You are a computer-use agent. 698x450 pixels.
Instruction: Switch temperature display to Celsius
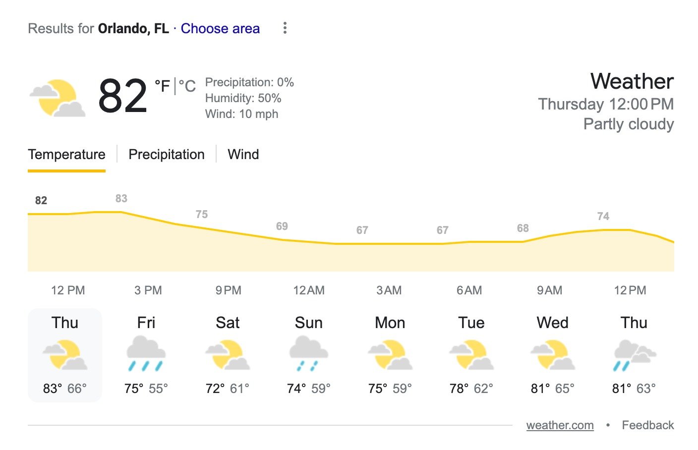[x=188, y=85]
